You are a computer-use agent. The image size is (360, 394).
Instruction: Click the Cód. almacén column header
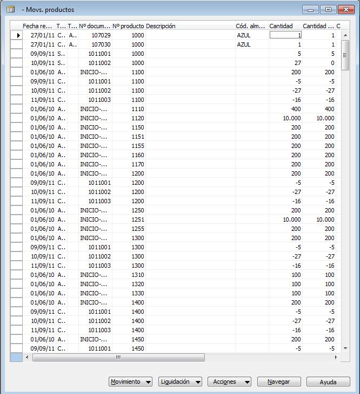click(x=252, y=26)
